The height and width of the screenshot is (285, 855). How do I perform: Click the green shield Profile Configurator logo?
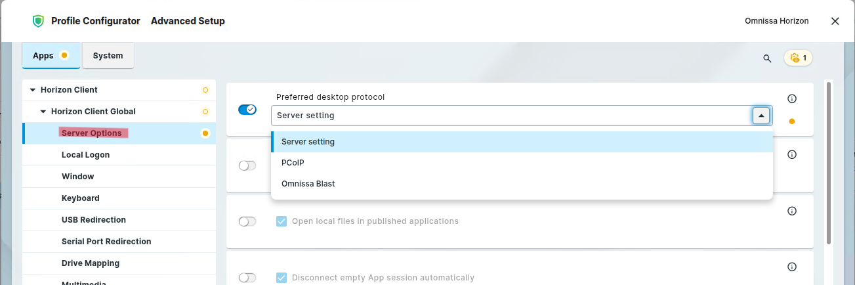point(38,21)
